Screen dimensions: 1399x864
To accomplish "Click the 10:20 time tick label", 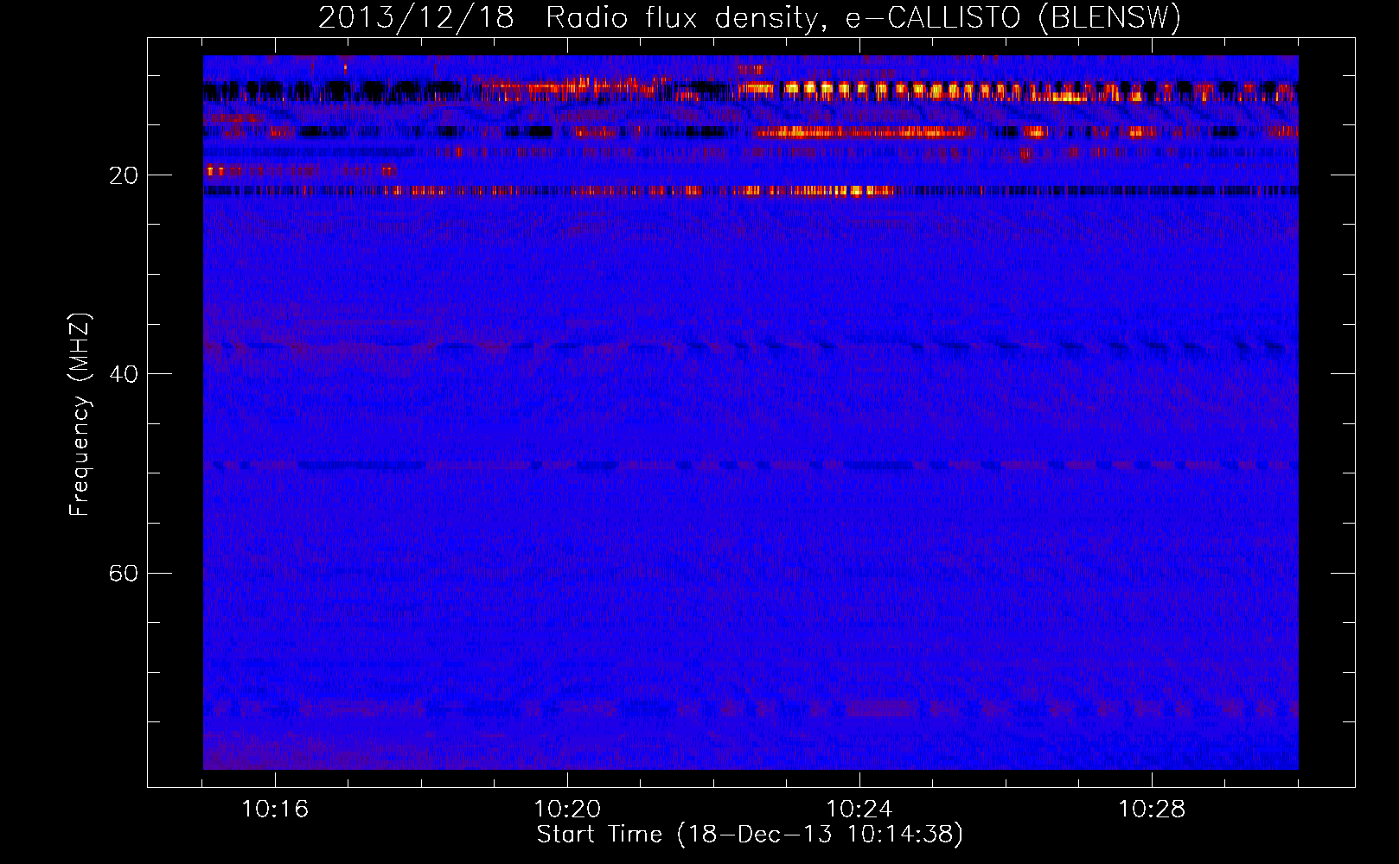I will click(x=567, y=810).
